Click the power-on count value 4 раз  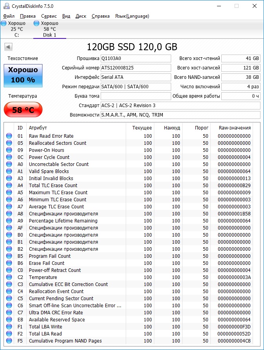coord(241,87)
